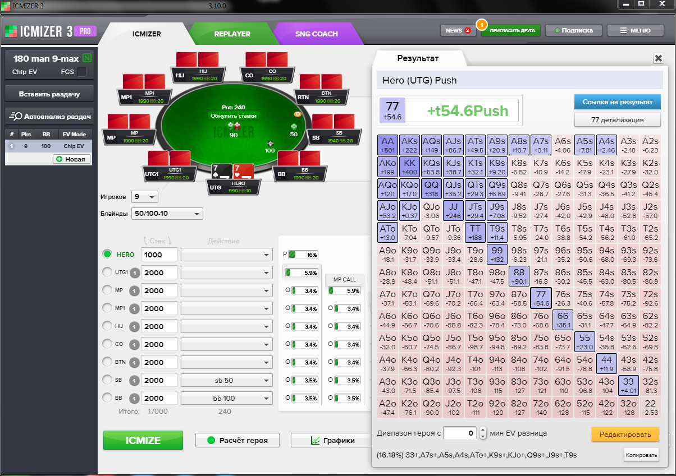
Task: Click the pot chips above the 90 label
Action: tap(234, 126)
